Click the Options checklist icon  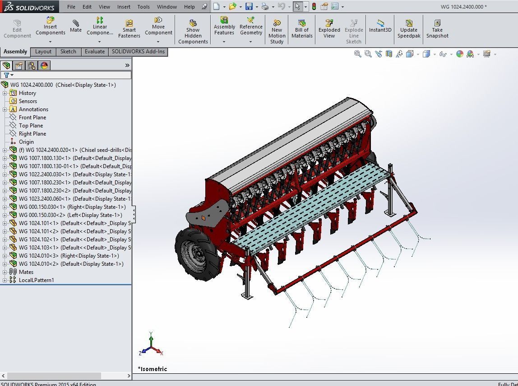pos(335,6)
